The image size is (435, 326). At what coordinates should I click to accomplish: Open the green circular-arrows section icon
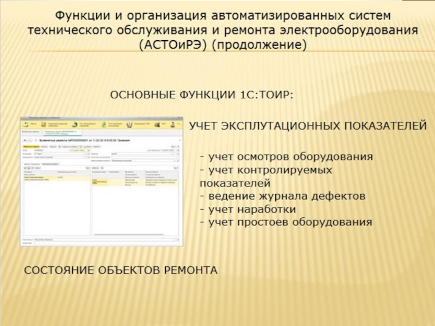75,125
